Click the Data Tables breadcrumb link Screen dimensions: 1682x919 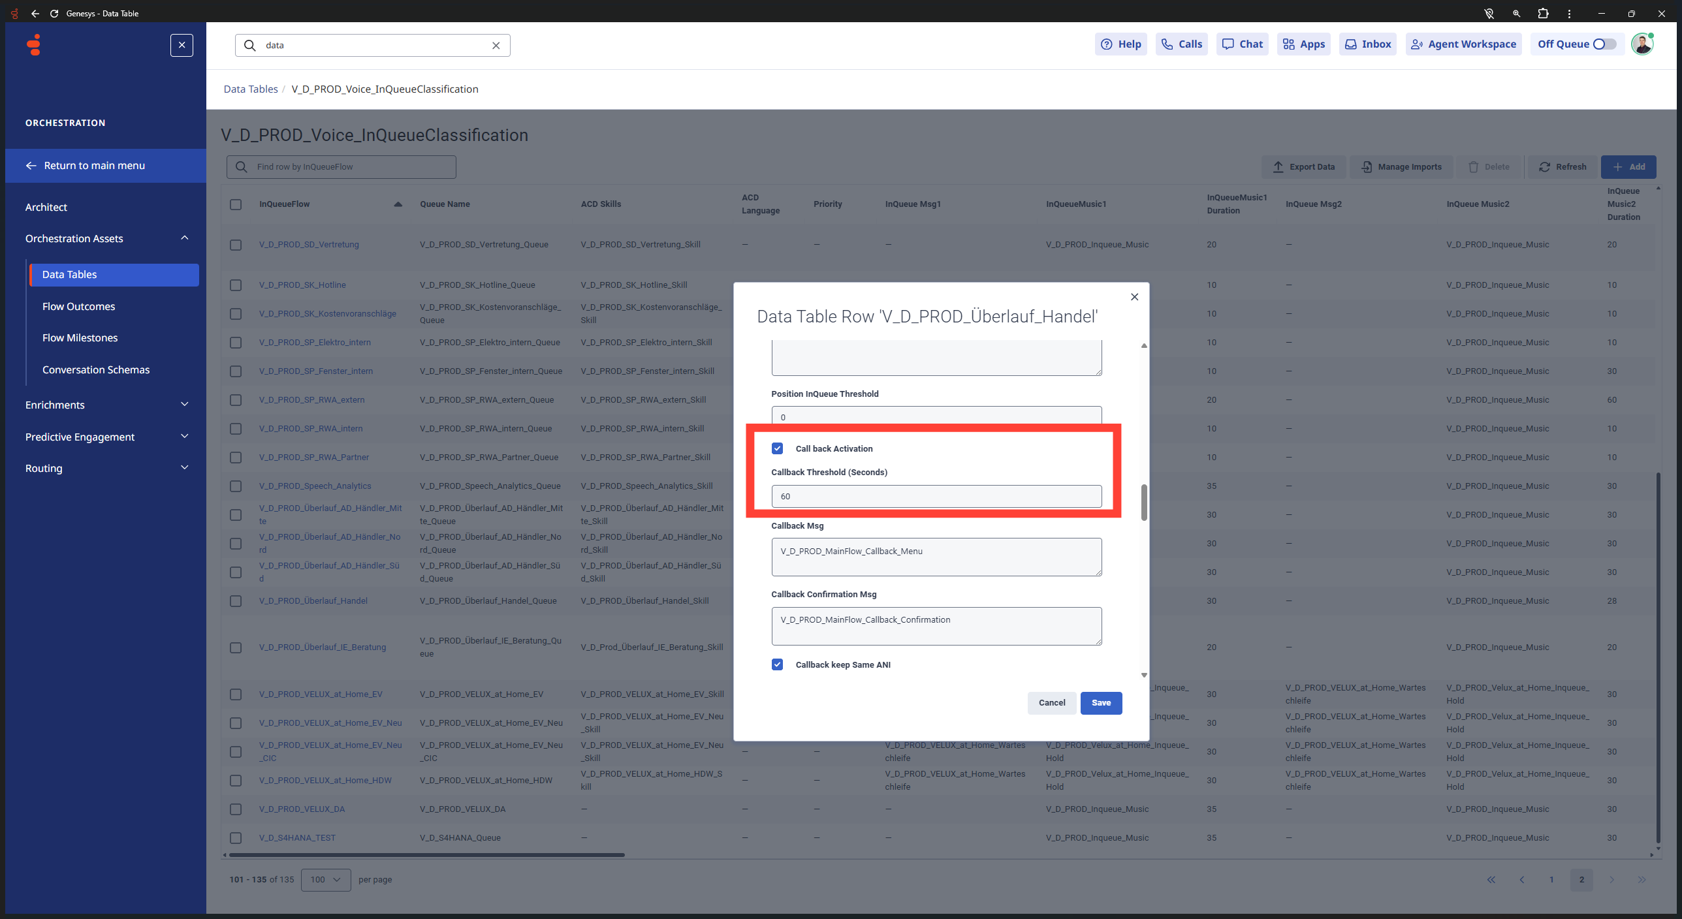(251, 89)
